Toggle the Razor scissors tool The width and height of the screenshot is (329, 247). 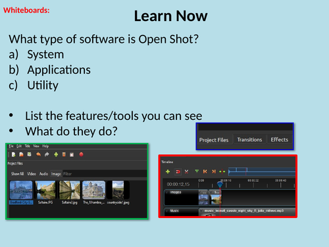(x=186, y=172)
